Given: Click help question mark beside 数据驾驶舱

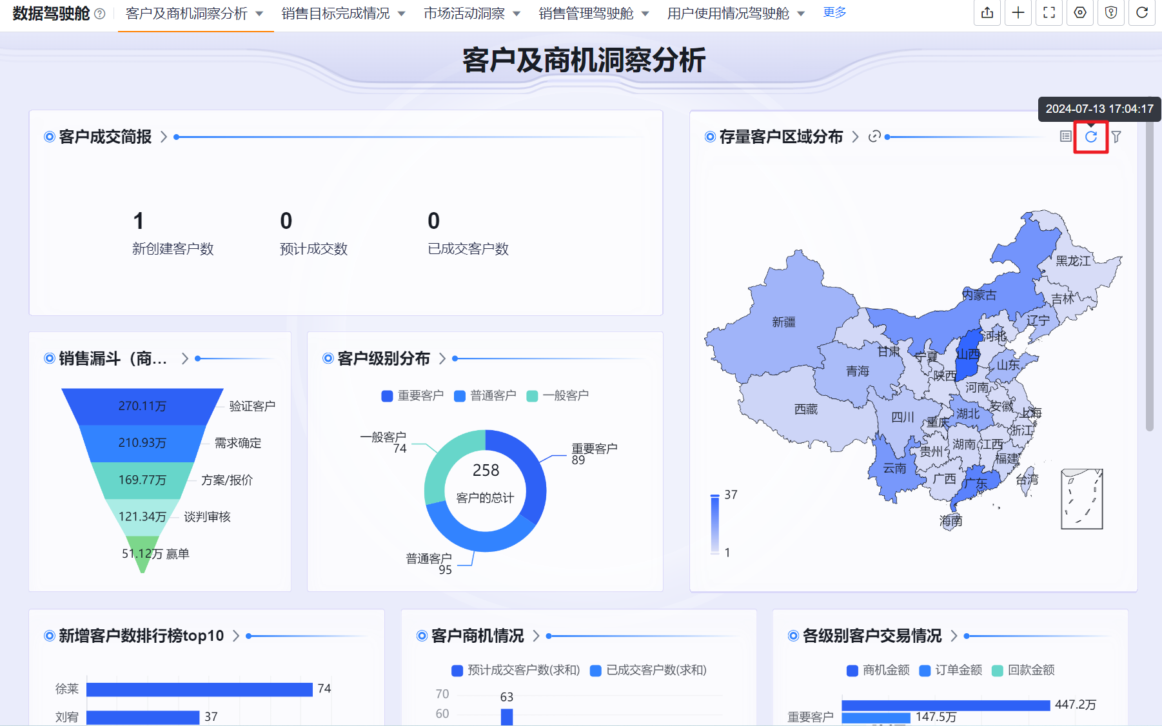Looking at the screenshot, I should [x=100, y=14].
